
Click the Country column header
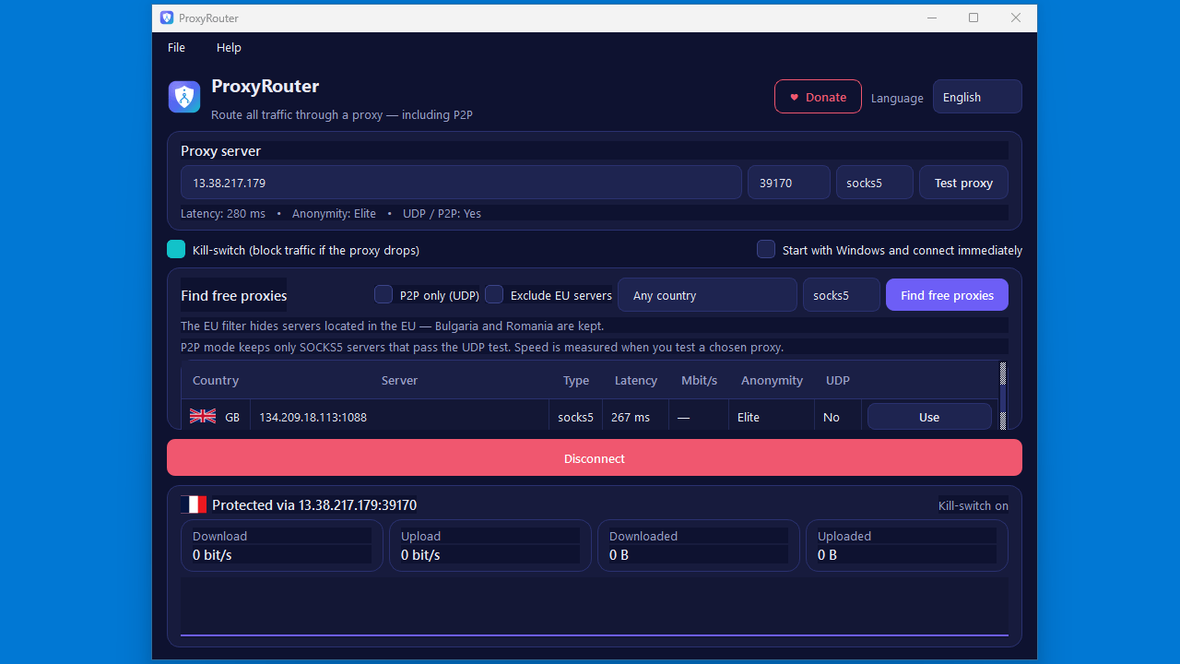(x=216, y=380)
